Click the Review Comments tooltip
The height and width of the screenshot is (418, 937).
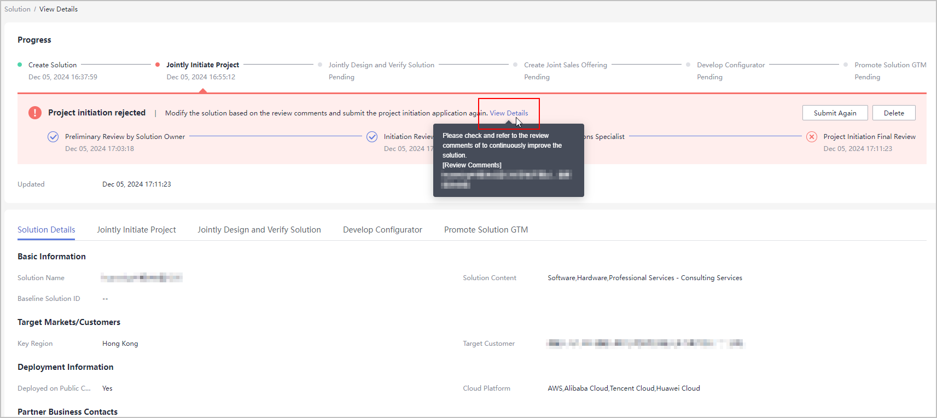[509, 160]
